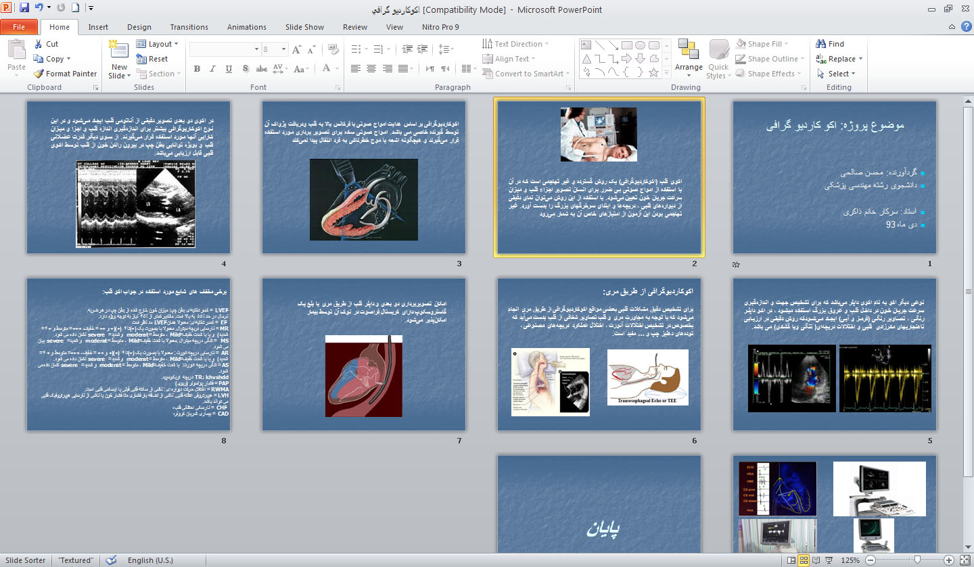Image resolution: width=974 pixels, height=567 pixels.
Task: Switch to Reading View in status bar
Action: (818, 560)
